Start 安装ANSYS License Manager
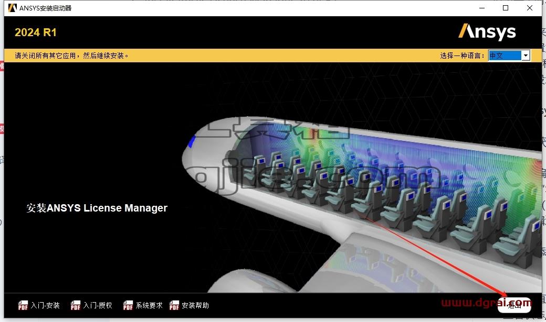This screenshot has height=322, width=546. coord(97,208)
